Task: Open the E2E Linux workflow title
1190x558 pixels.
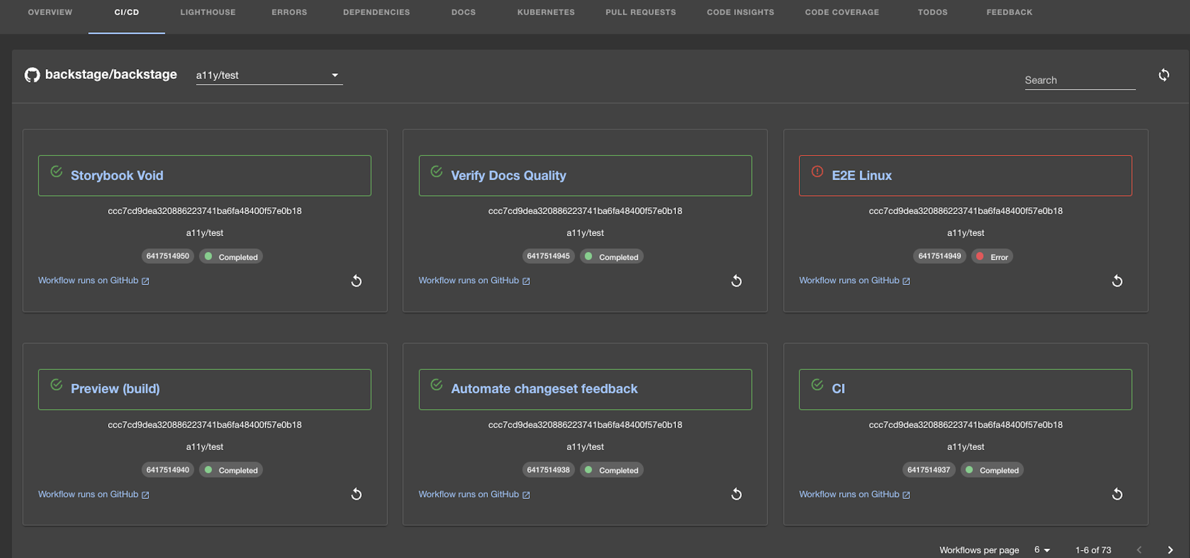Action: (861, 175)
